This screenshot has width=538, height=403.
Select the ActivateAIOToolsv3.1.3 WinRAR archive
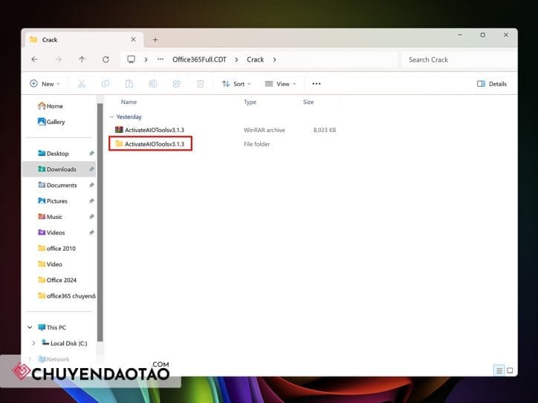click(155, 130)
